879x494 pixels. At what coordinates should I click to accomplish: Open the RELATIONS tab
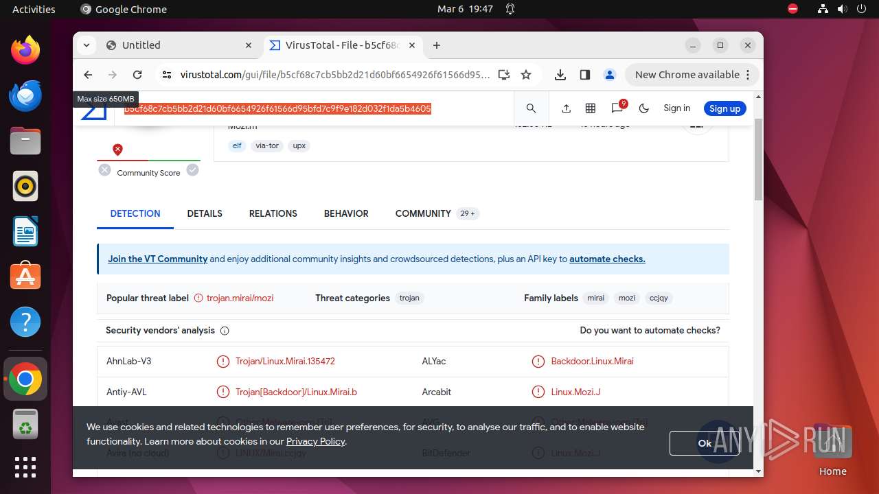coord(273,213)
